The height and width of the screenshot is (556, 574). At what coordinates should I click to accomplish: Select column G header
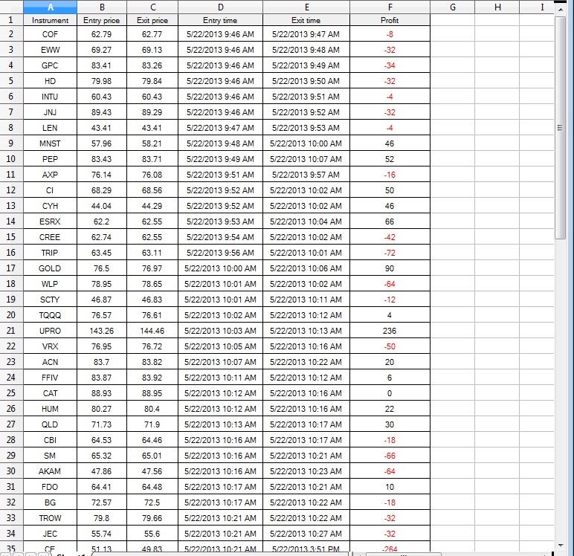pos(453,7)
